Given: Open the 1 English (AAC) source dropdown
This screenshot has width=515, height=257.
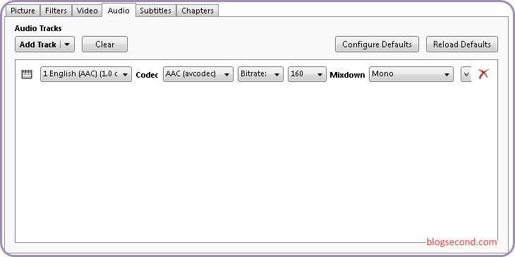Looking at the screenshot, I should point(86,74).
